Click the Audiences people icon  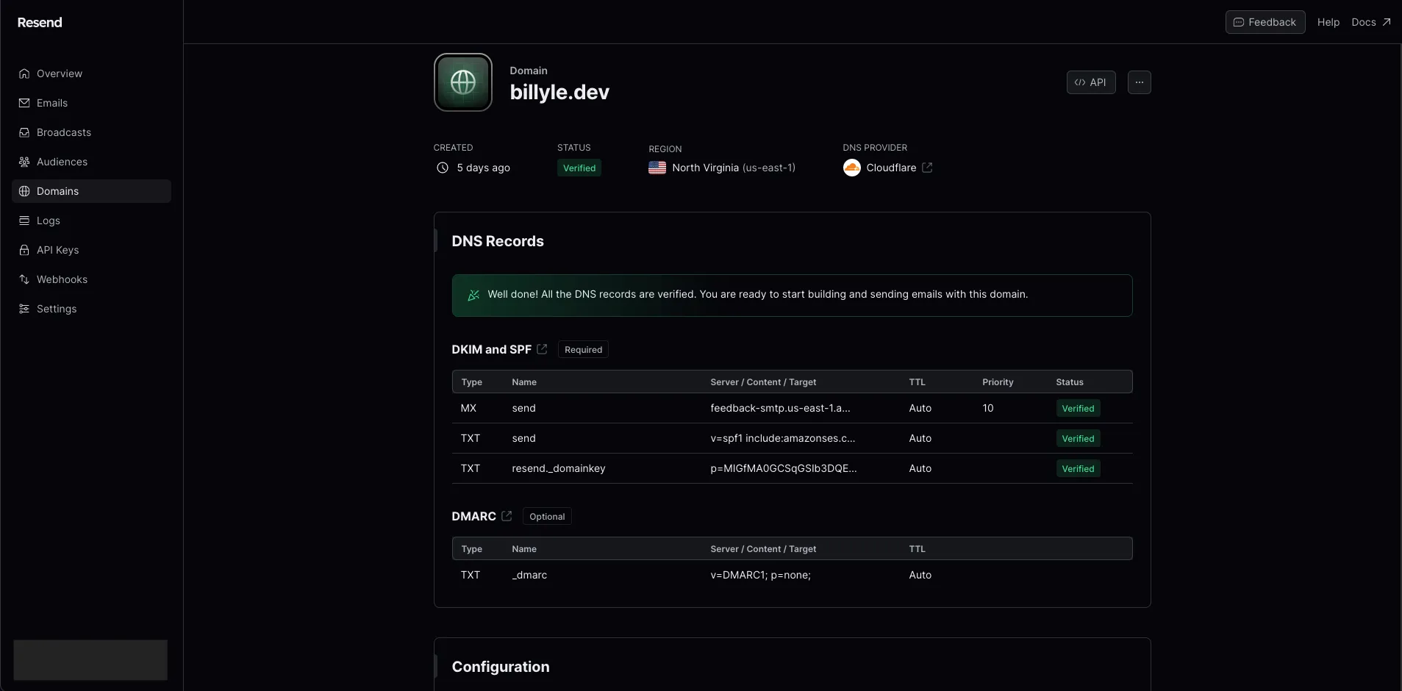click(x=24, y=162)
